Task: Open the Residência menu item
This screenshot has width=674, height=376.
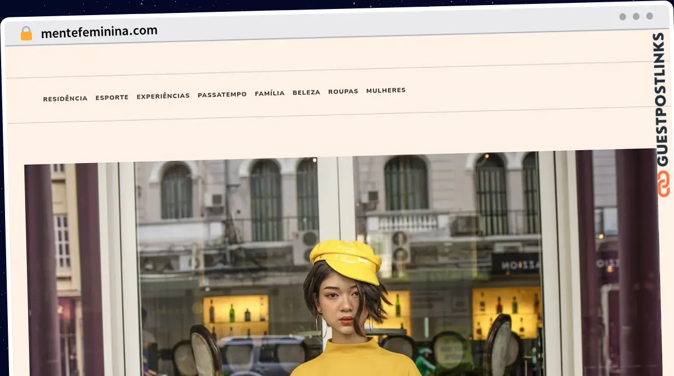Action: pyautogui.click(x=65, y=99)
